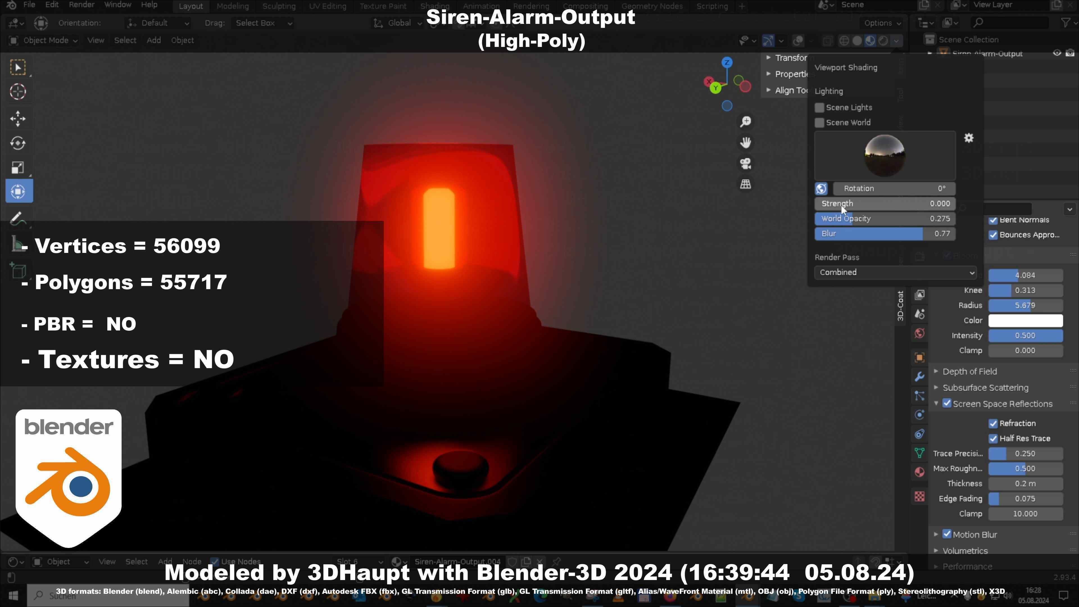Open the World properties tab icon
The image size is (1079, 607).
tap(919, 334)
